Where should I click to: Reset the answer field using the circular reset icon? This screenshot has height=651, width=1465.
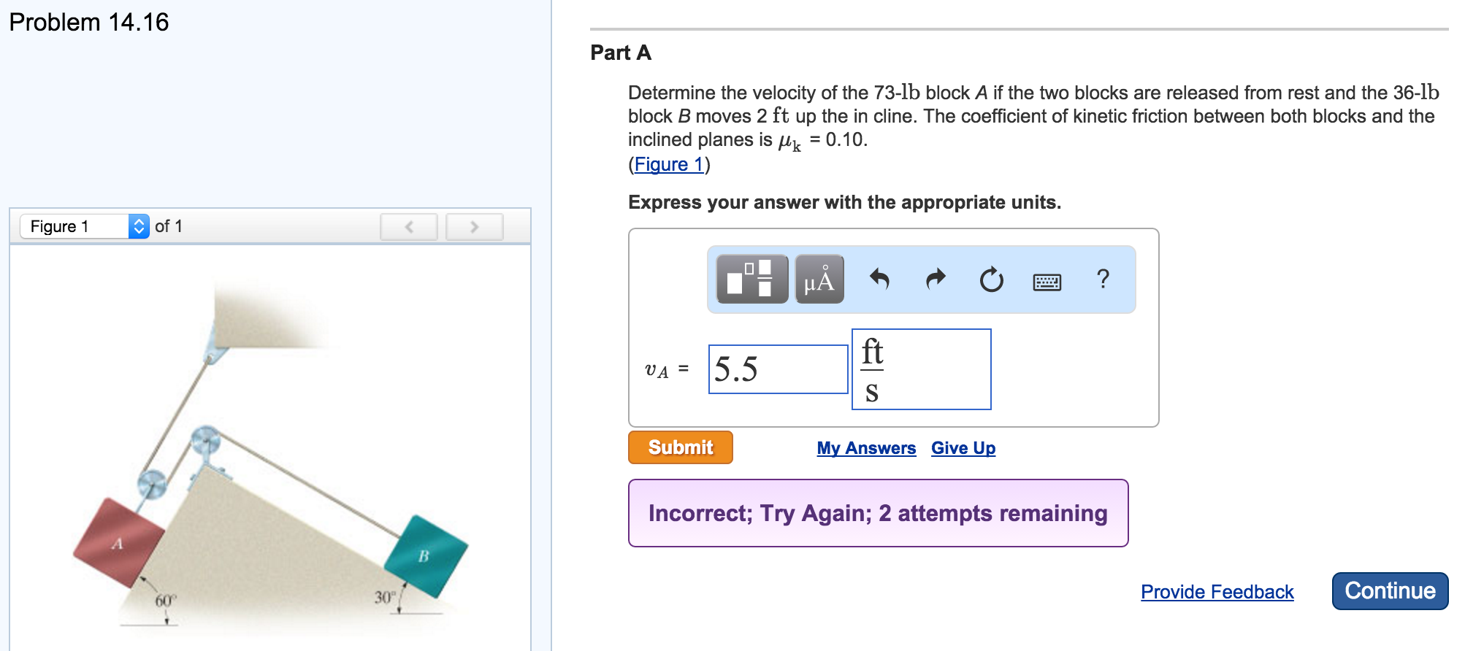tap(991, 280)
